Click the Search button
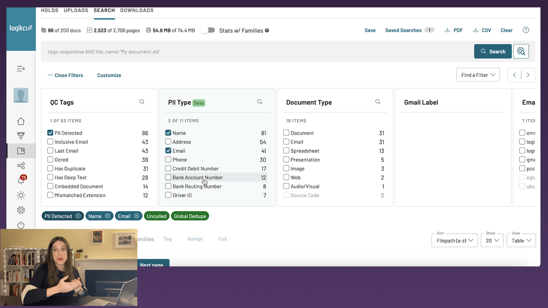 pyautogui.click(x=492, y=51)
